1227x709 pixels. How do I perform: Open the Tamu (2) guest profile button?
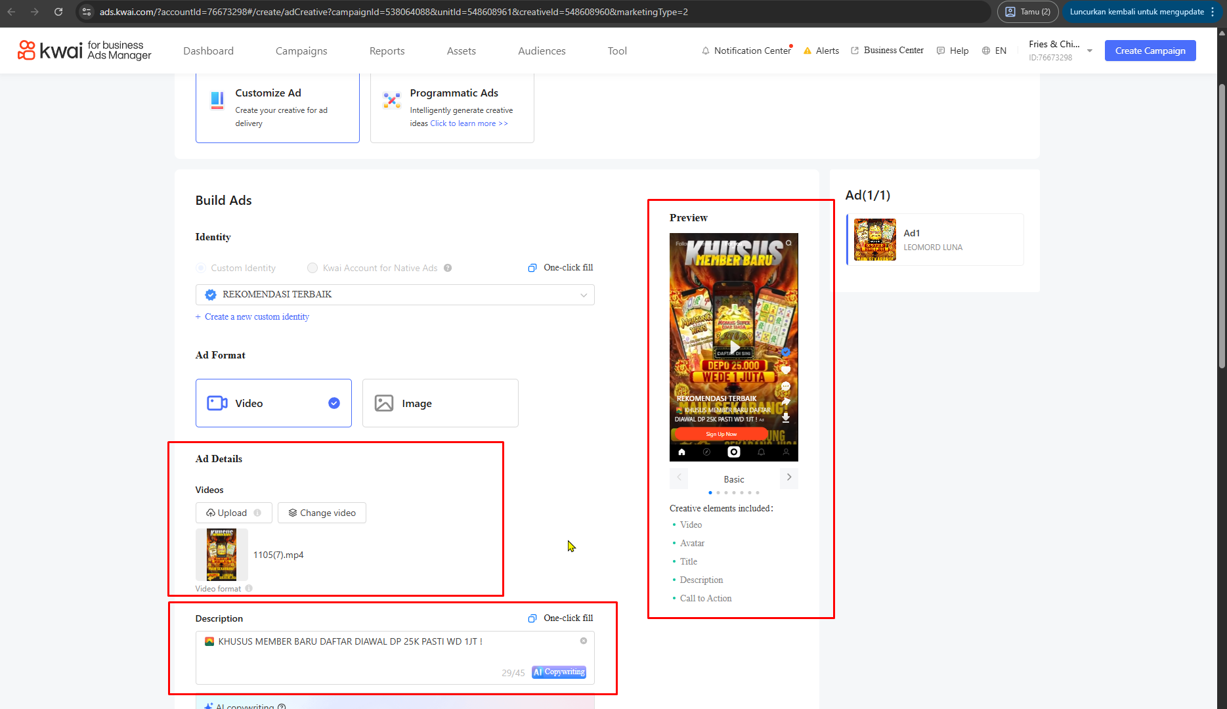tap(1028, 12)
